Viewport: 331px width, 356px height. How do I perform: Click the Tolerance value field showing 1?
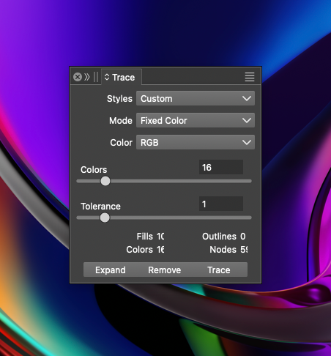221,204
